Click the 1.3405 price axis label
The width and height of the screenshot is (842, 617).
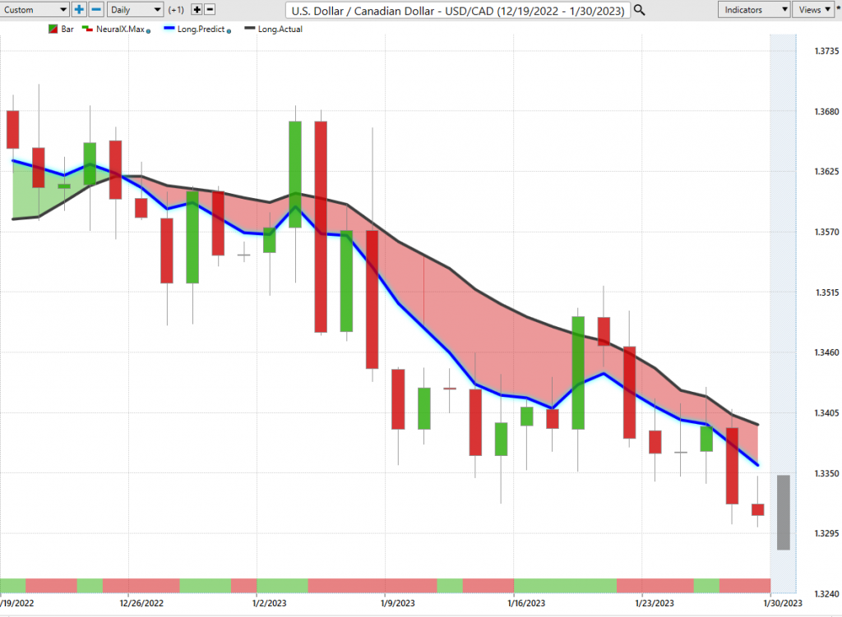[x=826, y=413]
